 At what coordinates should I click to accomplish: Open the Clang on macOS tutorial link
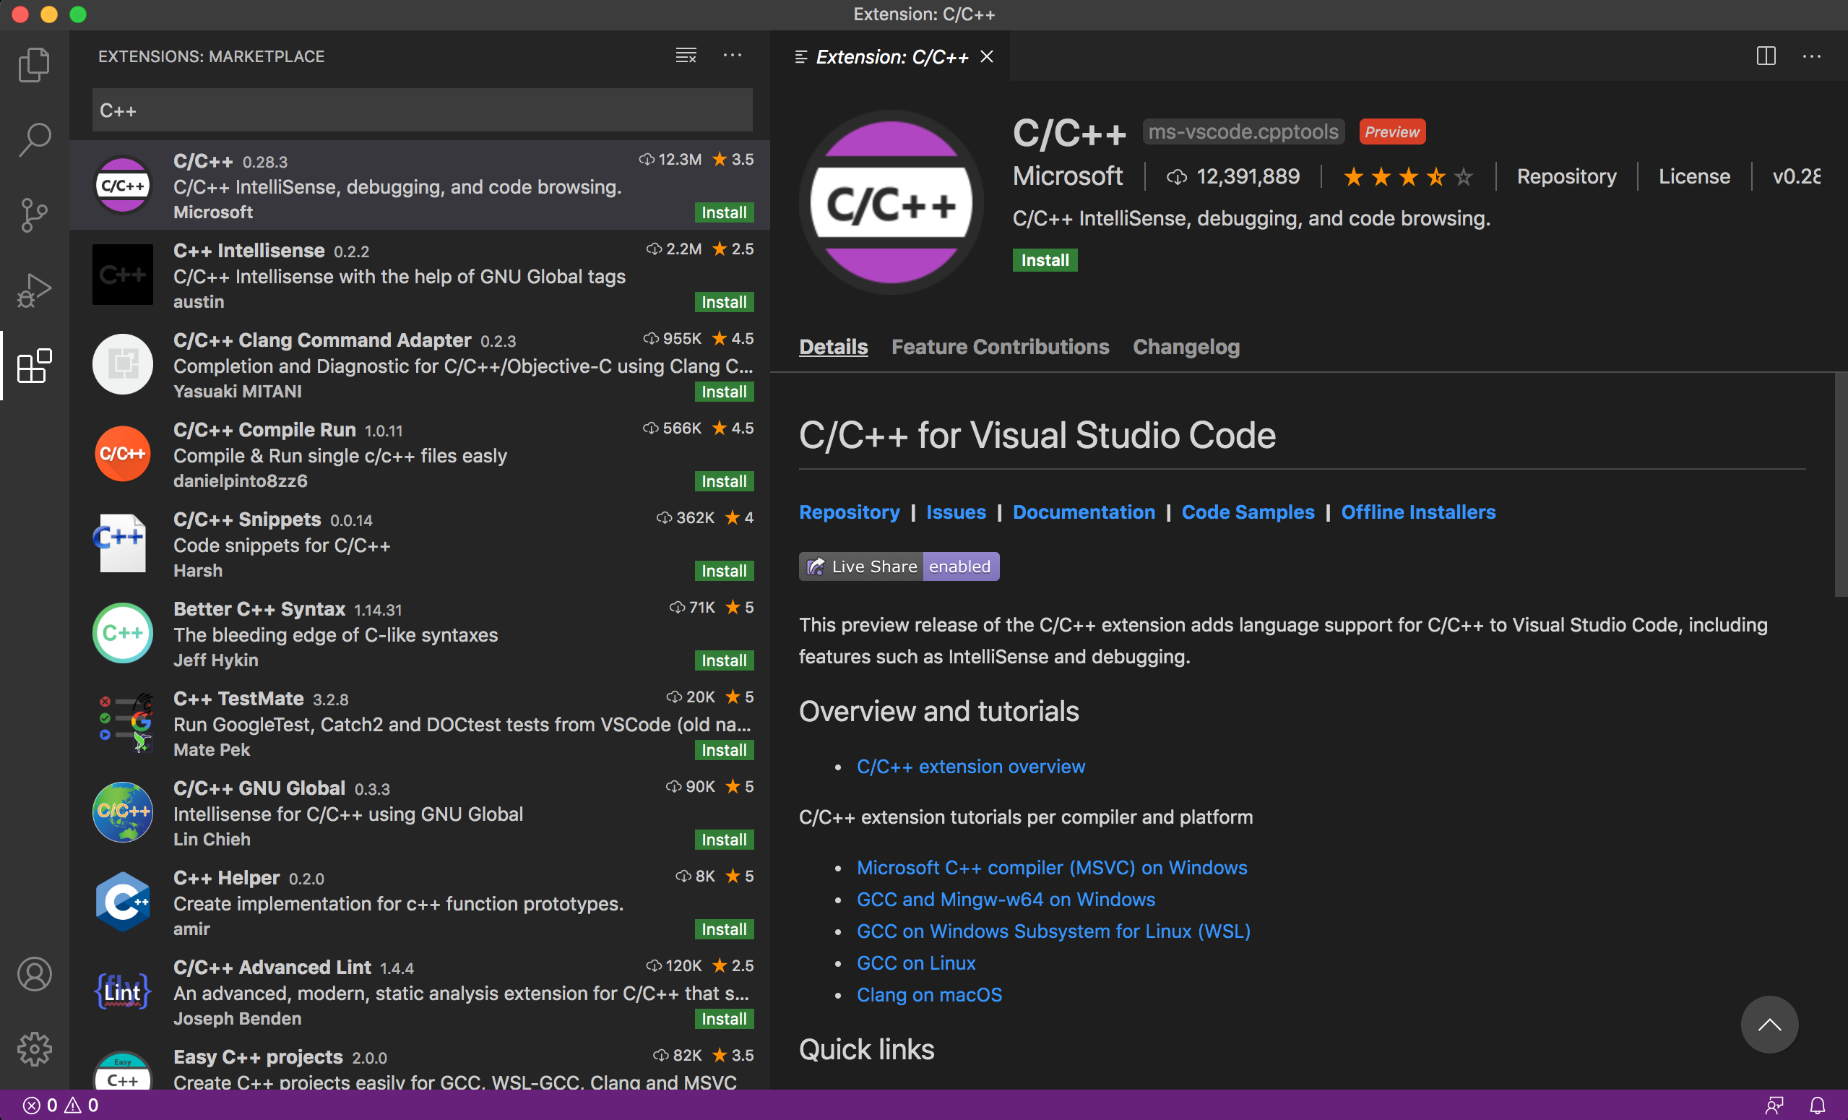coord(928,995)
